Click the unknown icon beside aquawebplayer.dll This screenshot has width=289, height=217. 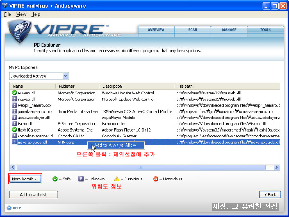coord(14,118)
